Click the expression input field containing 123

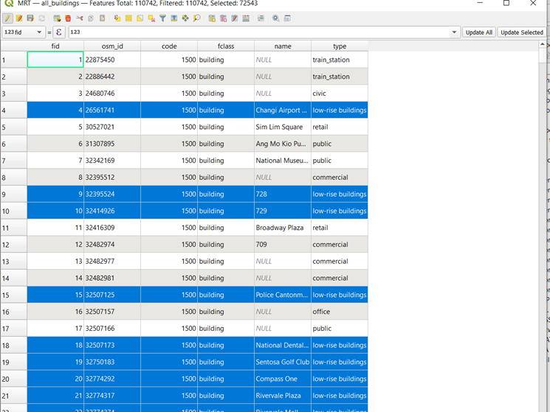point(258,32)
